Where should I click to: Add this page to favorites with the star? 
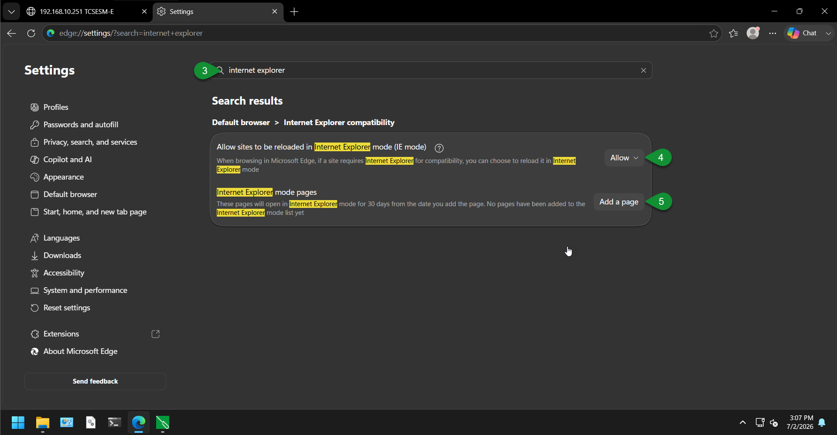714,33
